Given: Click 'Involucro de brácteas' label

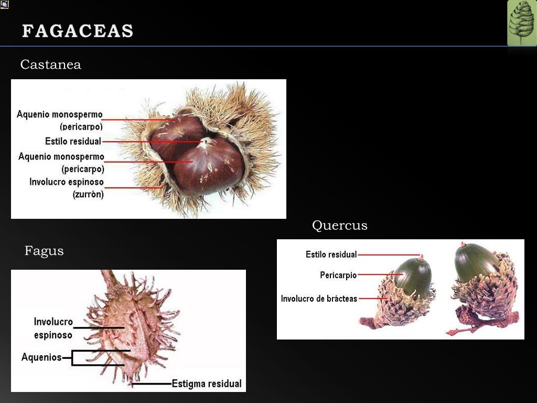Looking at the screenshot, I should click(319, 299).
